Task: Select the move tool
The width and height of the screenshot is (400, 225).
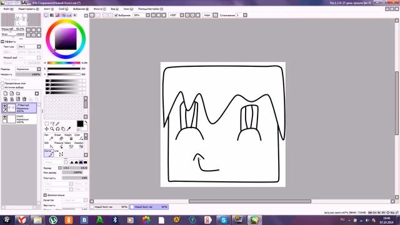Action: coord(46,129)
